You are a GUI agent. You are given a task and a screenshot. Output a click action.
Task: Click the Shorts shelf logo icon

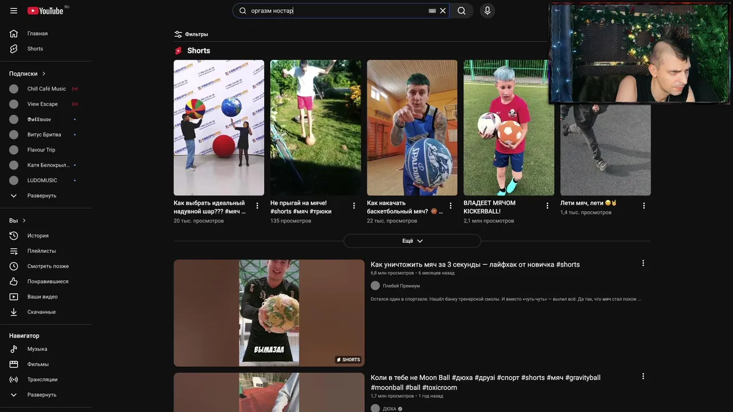coord(178,51)
